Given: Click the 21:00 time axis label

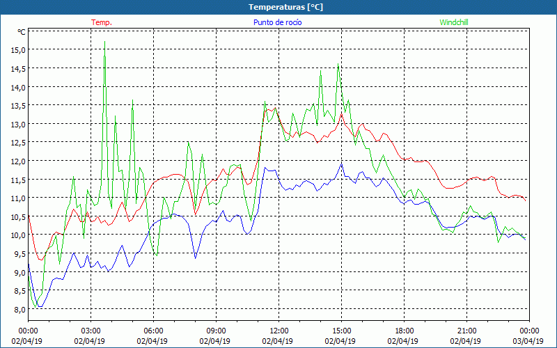Looking at the screenshot, I should (466, 331).
